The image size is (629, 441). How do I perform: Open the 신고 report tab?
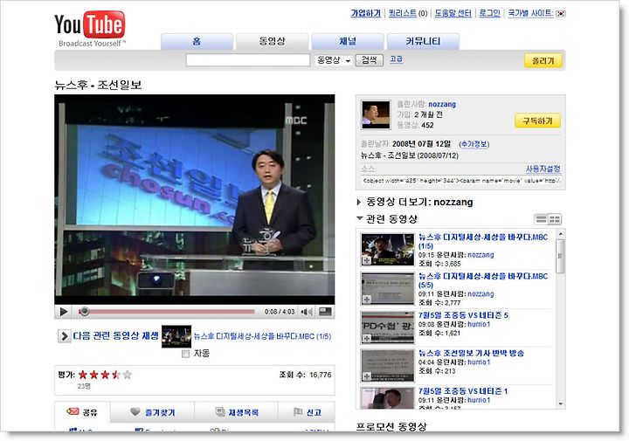307,412
